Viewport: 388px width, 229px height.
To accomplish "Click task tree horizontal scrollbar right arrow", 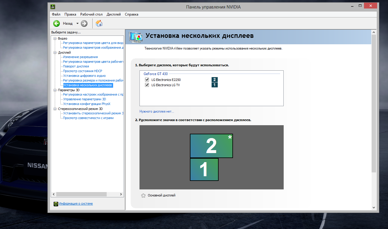I will (x=121, y=194).
